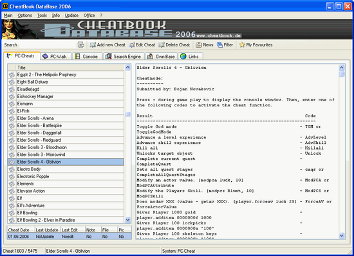Open the Update menu

click(71, 15)
